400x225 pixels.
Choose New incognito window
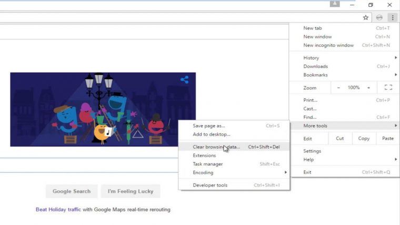tap(344, 45)
